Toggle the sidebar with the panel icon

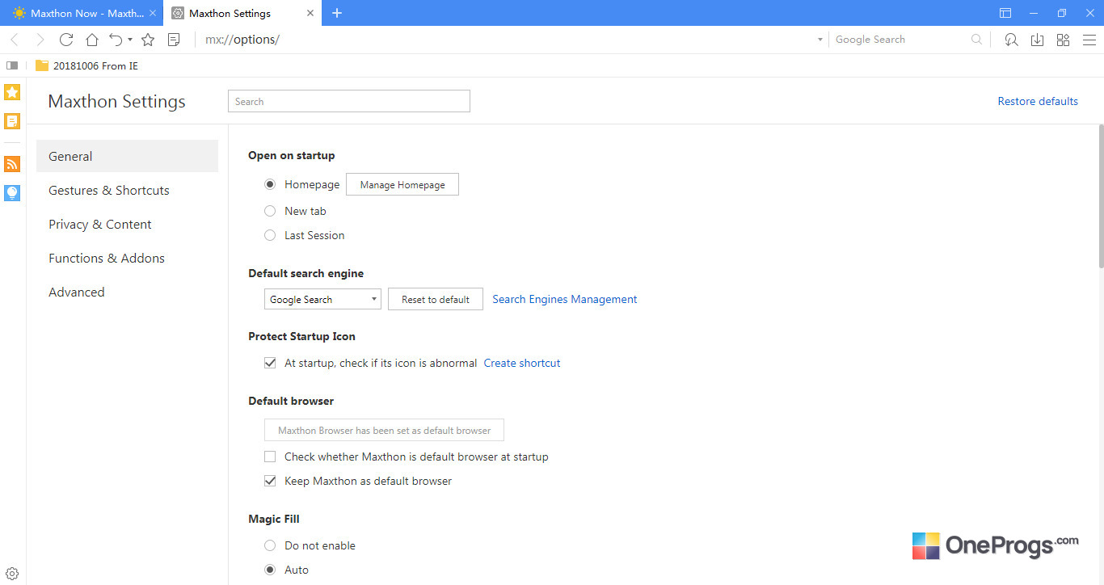[x=12, y=65]
